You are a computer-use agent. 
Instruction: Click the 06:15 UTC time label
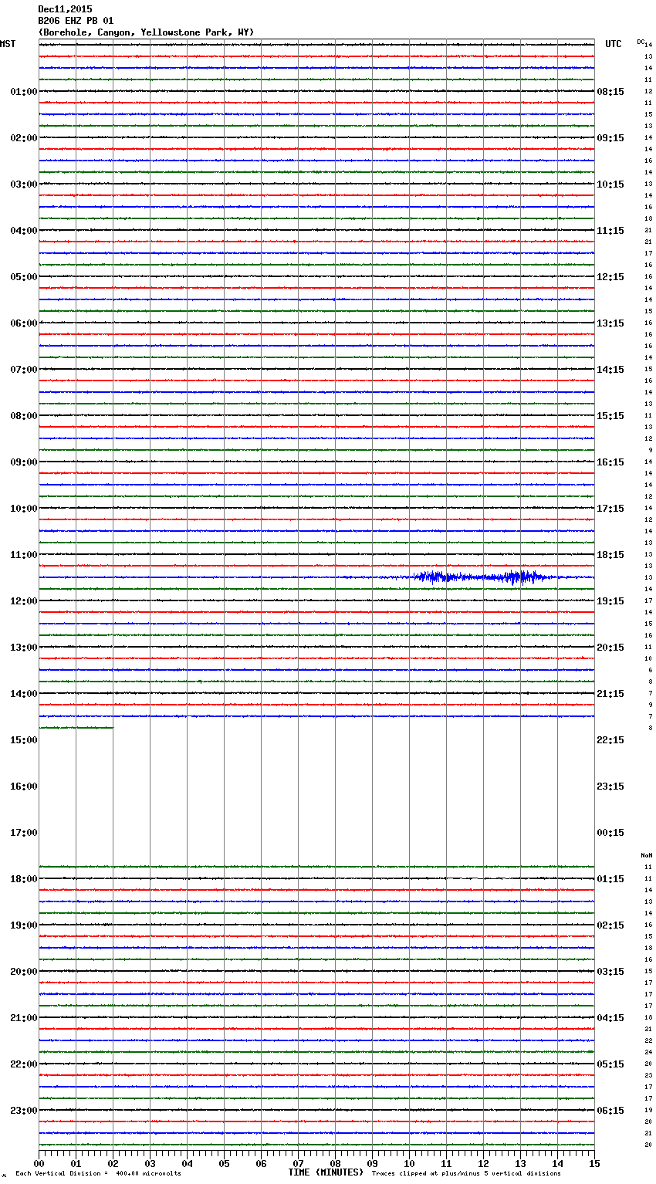coord(610,1111)
